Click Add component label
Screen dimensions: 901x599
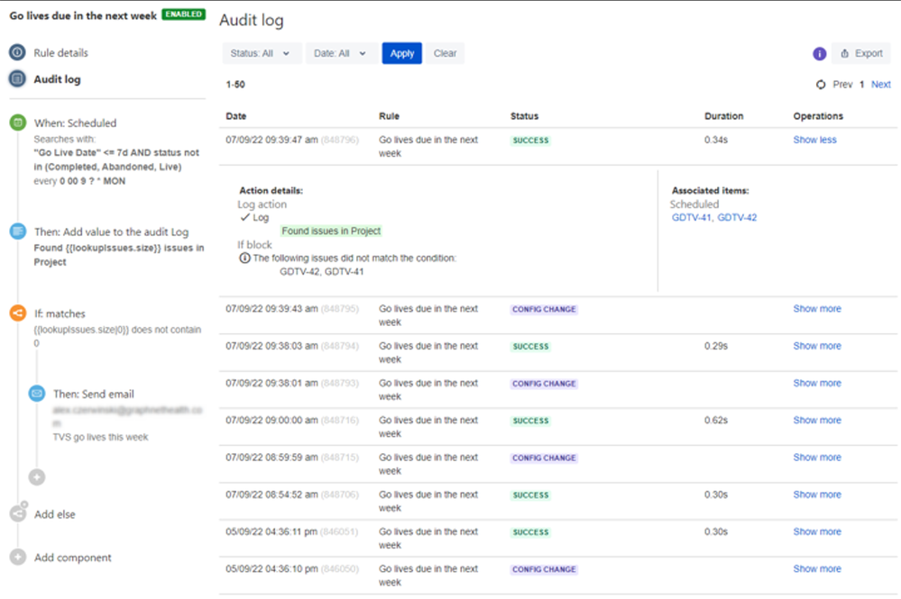tap(72, 558)
